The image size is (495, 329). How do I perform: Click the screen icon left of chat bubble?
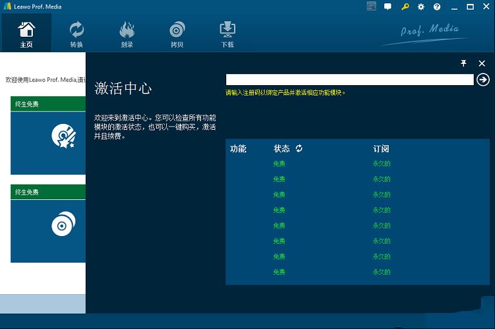371,6
